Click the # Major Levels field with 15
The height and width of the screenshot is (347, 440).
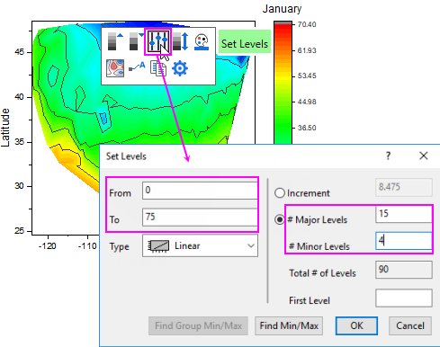click(x=403, y=214)
